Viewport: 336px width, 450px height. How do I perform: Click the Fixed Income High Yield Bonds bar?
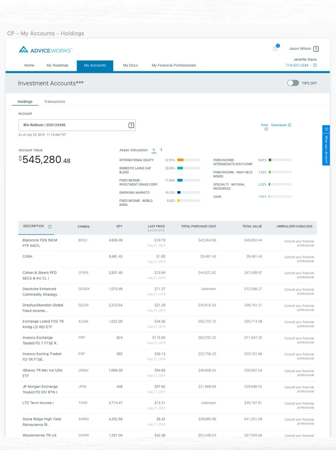point(280,172)
